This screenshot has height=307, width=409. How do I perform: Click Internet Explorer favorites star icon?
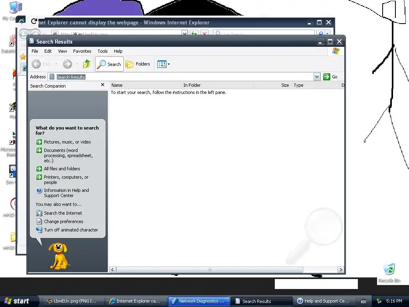[23, 57]
